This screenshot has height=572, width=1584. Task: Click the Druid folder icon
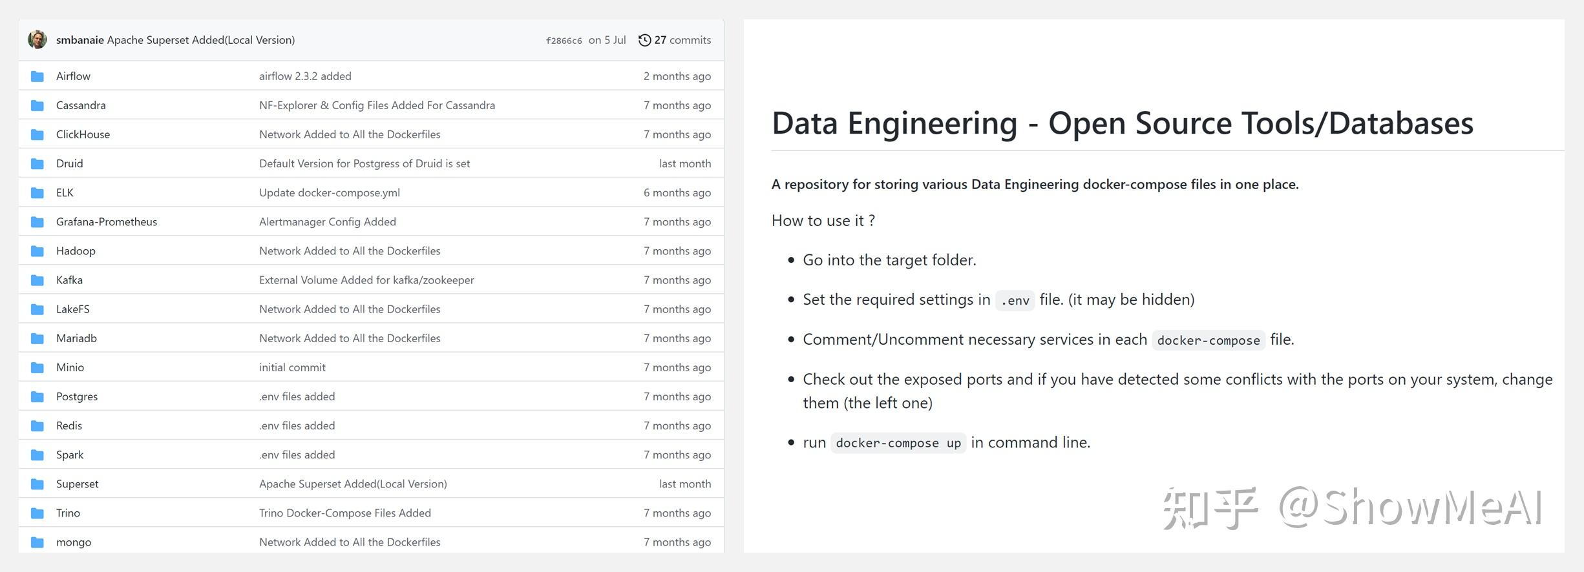click(x=37, y=163)
